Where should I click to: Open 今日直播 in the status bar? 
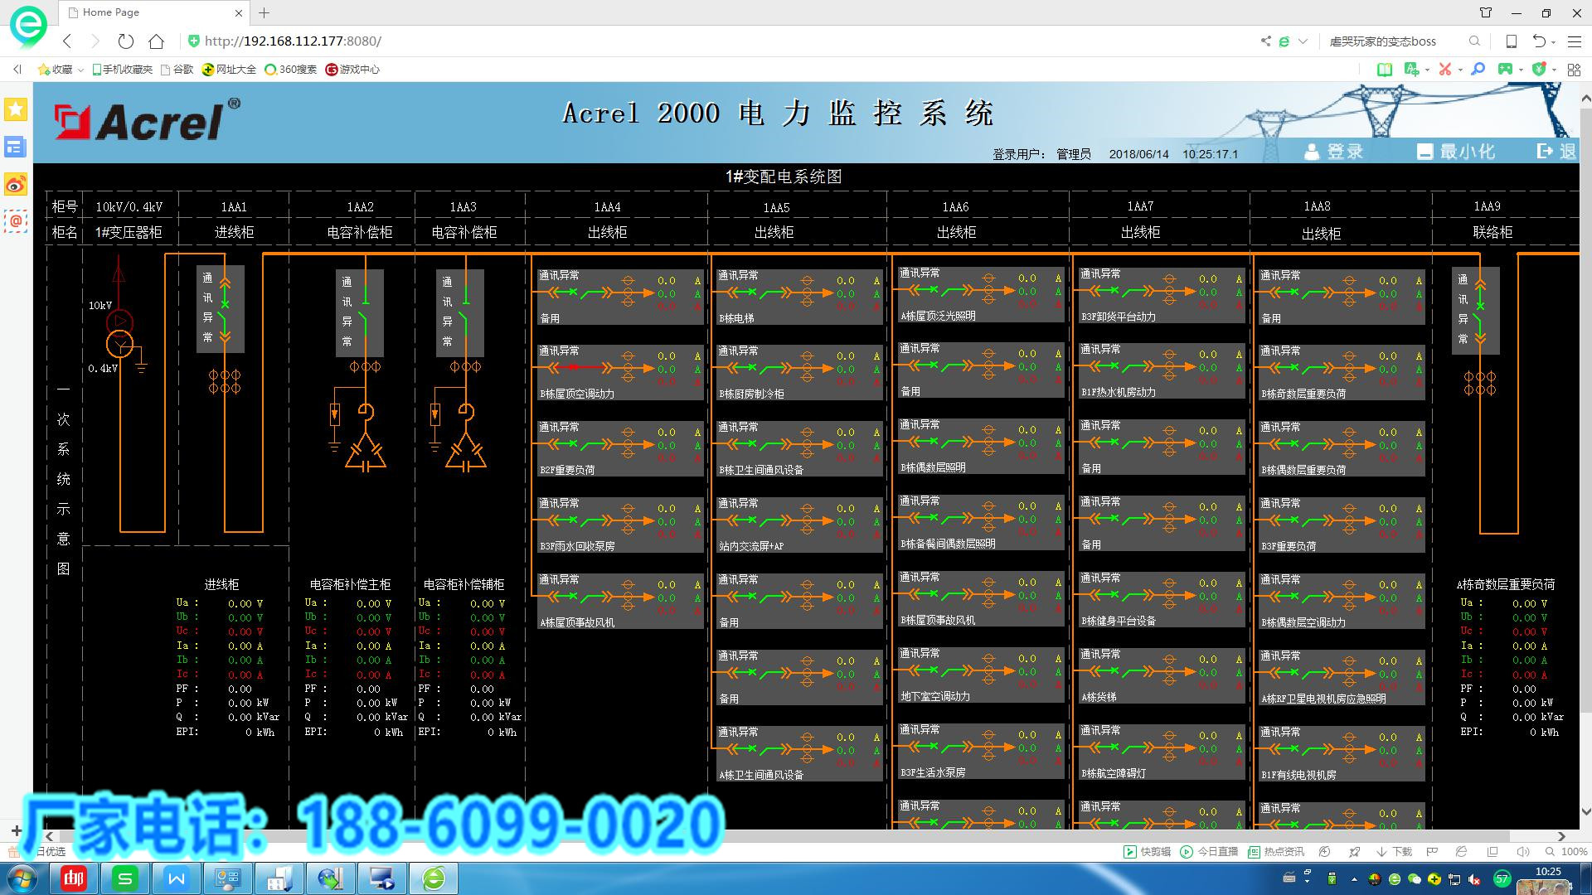click(1209, 851)
